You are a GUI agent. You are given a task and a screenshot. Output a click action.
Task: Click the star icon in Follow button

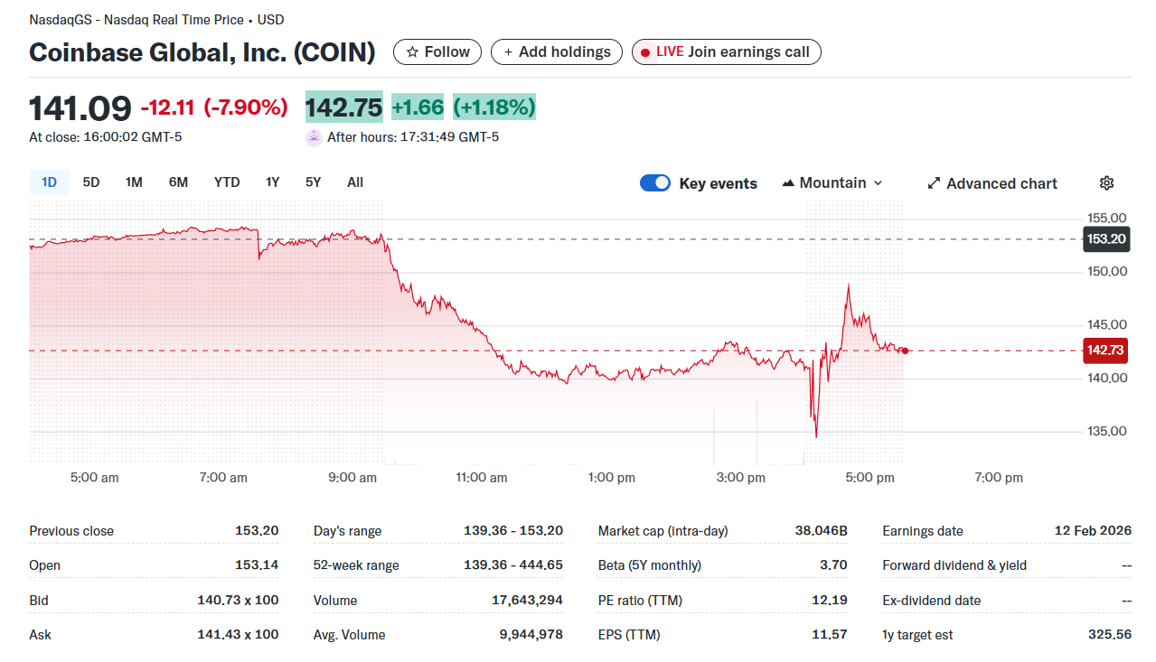pyautogui.click(x=412, y=52)
